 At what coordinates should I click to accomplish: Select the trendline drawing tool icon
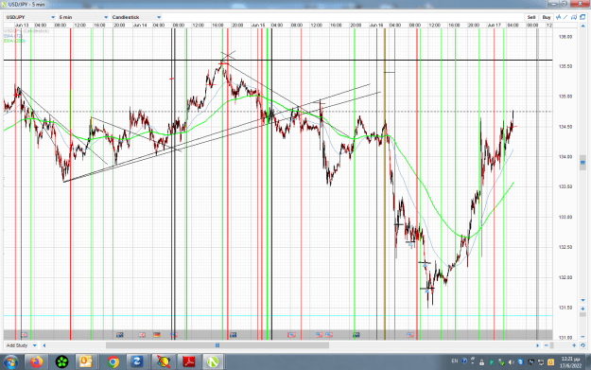[565, 17]
